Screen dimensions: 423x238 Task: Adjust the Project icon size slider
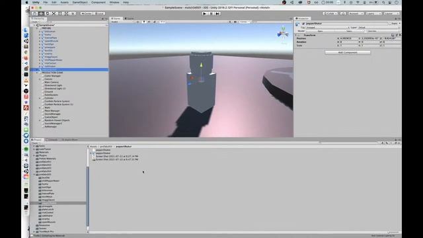(x=393, y=232)
